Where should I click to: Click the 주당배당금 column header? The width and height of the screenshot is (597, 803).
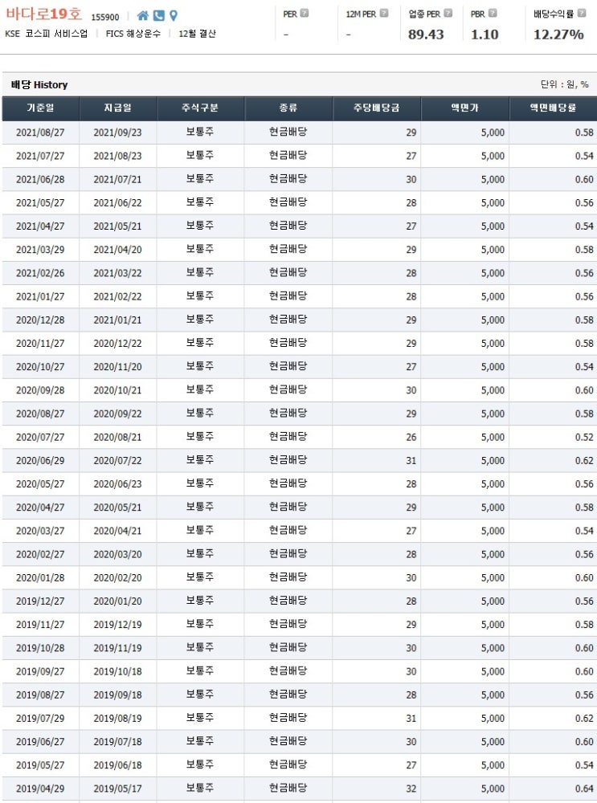pyautogui.click(x=377, y=108)
